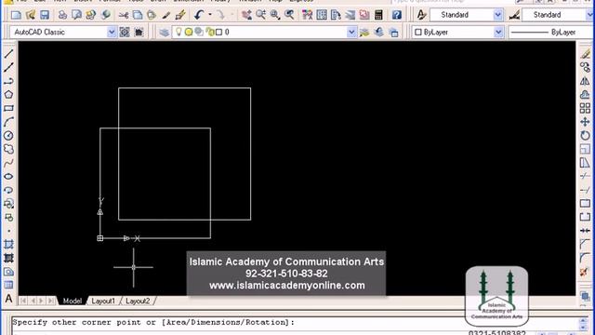Select the Rectangle draw tool
The image size is (595, 335).
point(8,108)
